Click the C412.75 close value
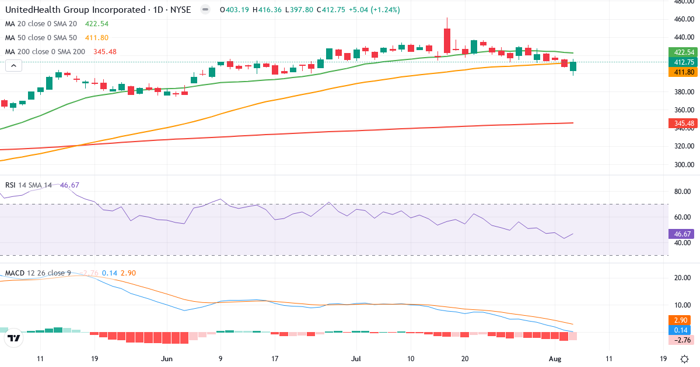 tap(332, 10)
